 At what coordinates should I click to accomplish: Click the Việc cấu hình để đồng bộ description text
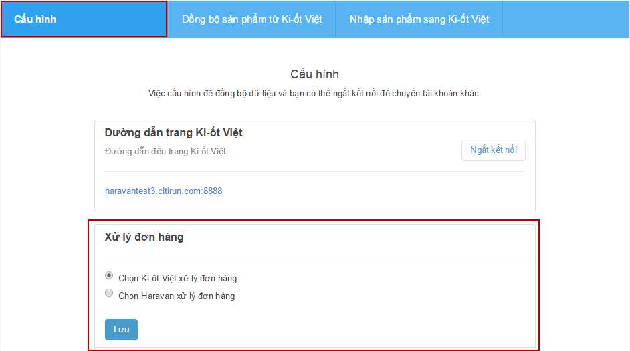click(x=314, y=93)
